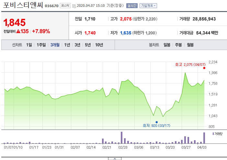Show the 주봉 candle chart
Viewport: 227px width, 160px height.
point(178,45)
